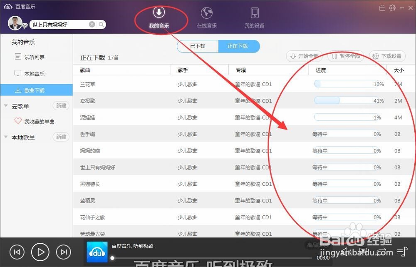Clear the search box text
Viewport: 416px width, 267px height.
click(x=92, y=25)
